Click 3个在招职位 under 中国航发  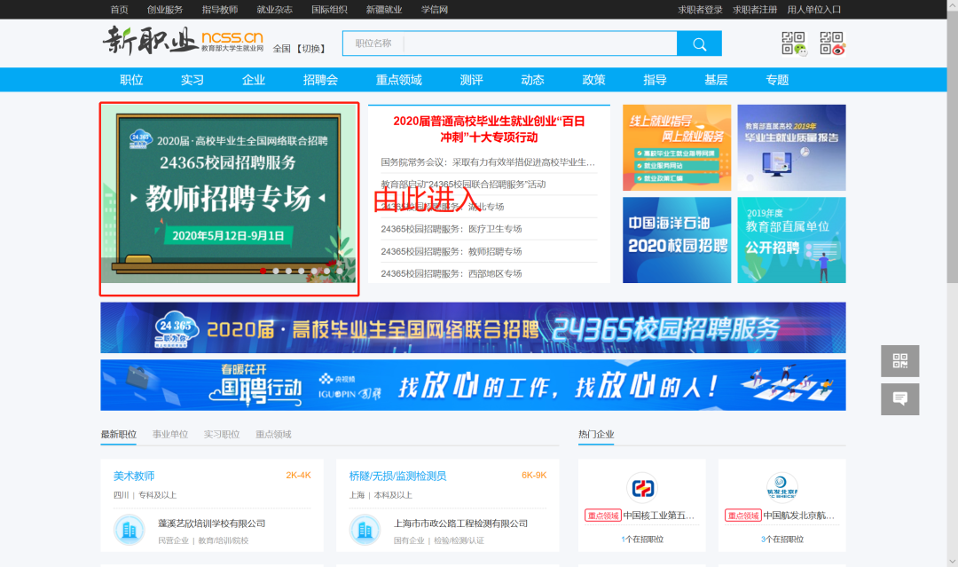[x=782, y=539]
